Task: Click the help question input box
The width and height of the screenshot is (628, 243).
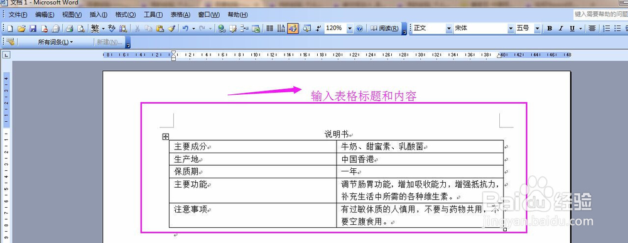Action: pyautogui.click(x=600, y=14)
